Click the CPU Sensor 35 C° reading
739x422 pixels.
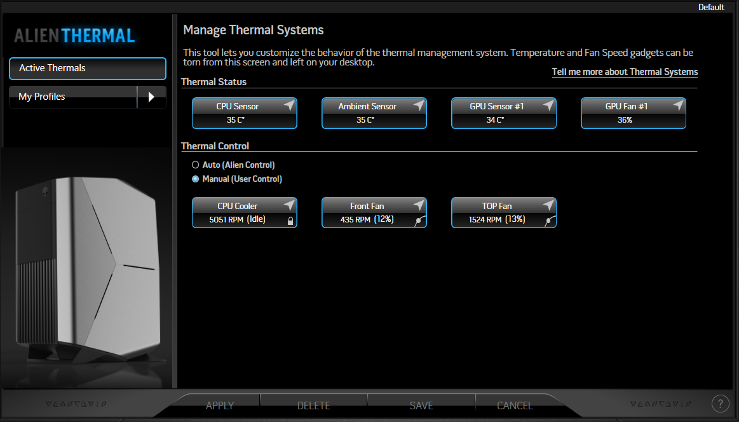[236, 120]
